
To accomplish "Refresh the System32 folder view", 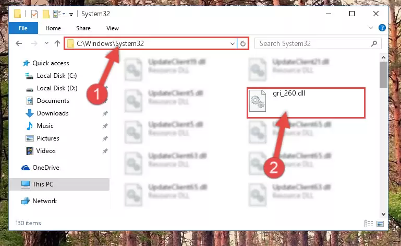I will click(242, 43).
